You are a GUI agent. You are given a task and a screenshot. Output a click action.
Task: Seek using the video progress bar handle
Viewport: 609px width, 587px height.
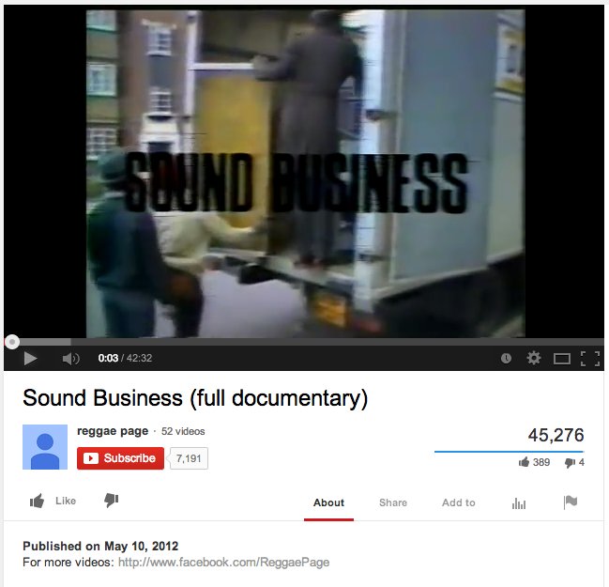12,342
